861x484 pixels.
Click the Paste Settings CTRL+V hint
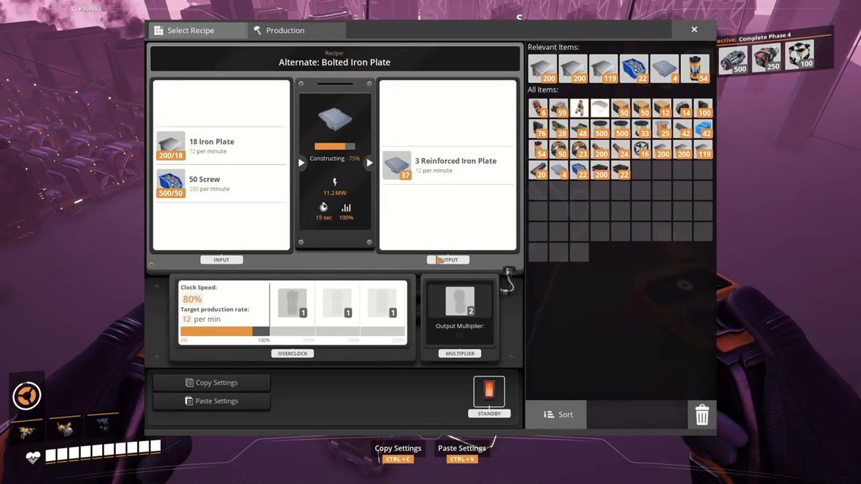click(462, 453)
